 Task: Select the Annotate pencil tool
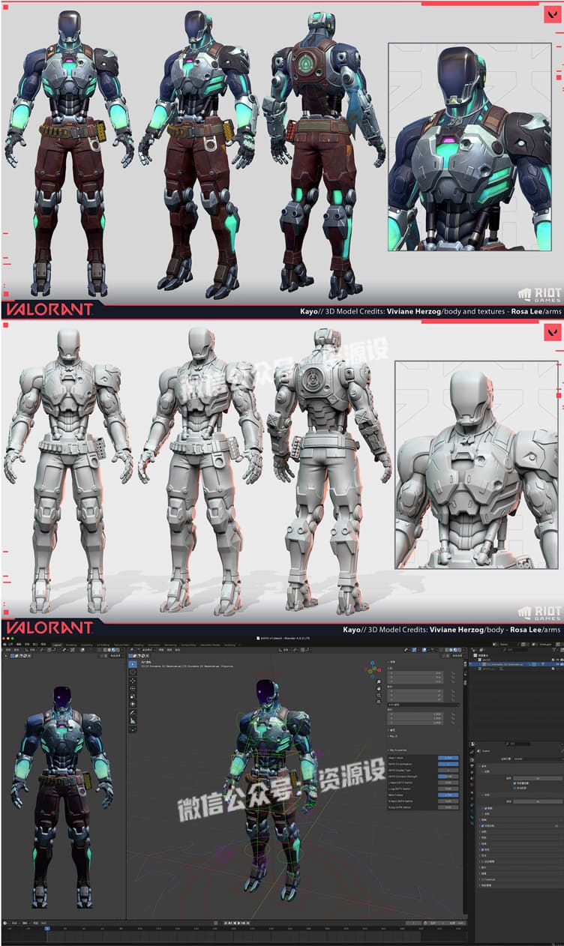pos(133,713)
